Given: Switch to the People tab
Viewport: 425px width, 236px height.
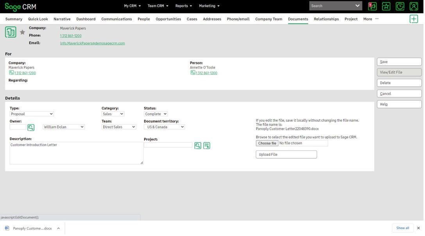Looking at the screenshot, I should pos(143,19).
